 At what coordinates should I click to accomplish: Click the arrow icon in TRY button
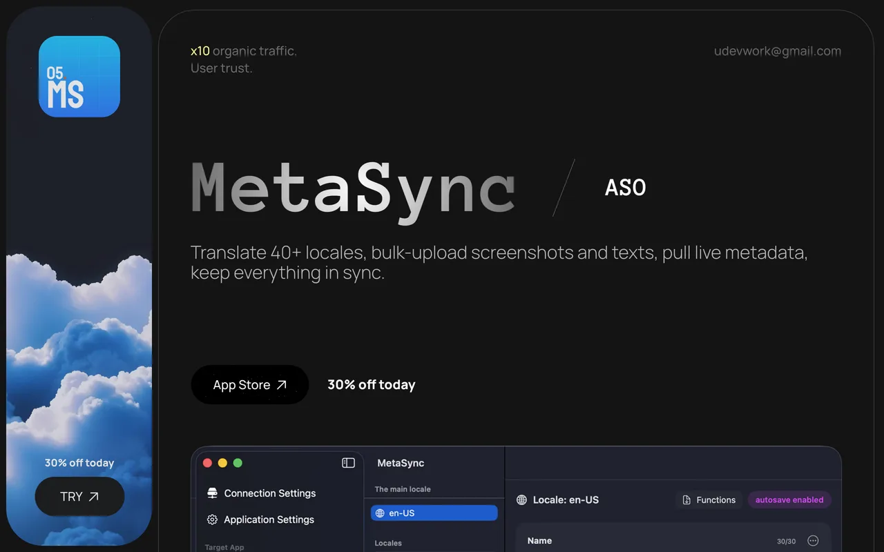94,497
